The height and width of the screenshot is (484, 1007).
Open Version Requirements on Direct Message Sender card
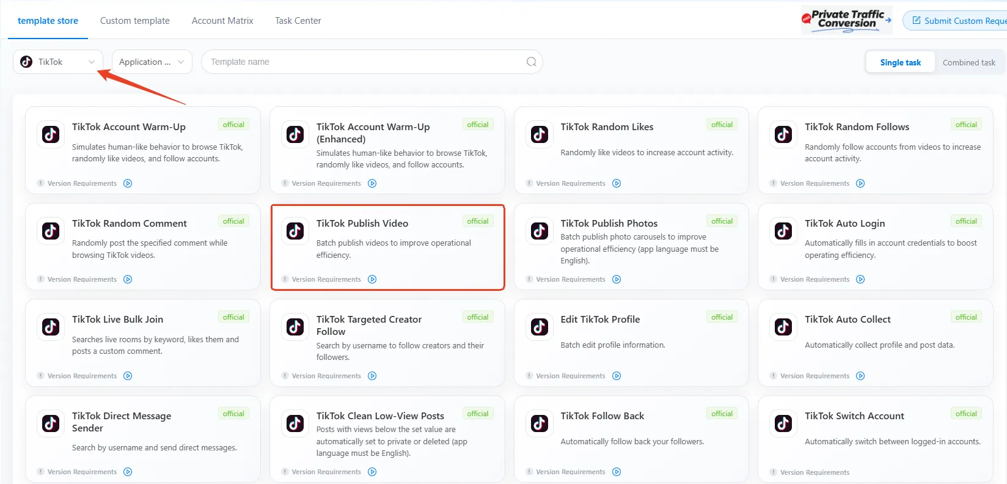(82, 472)
